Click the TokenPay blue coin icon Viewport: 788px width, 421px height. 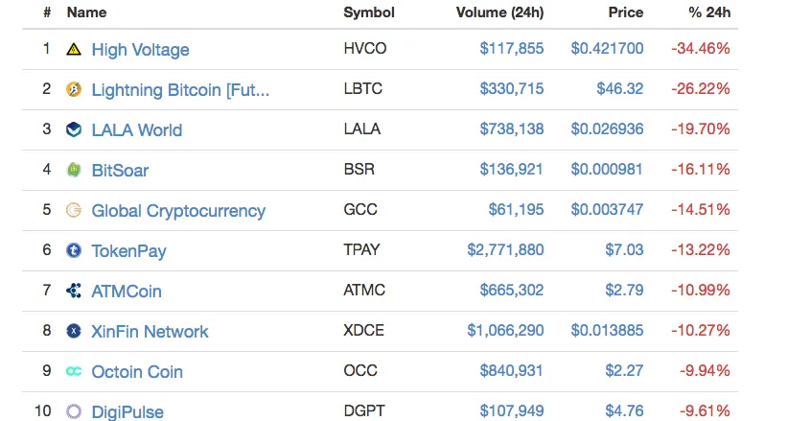pyautogui.click(x=74, y=250)
